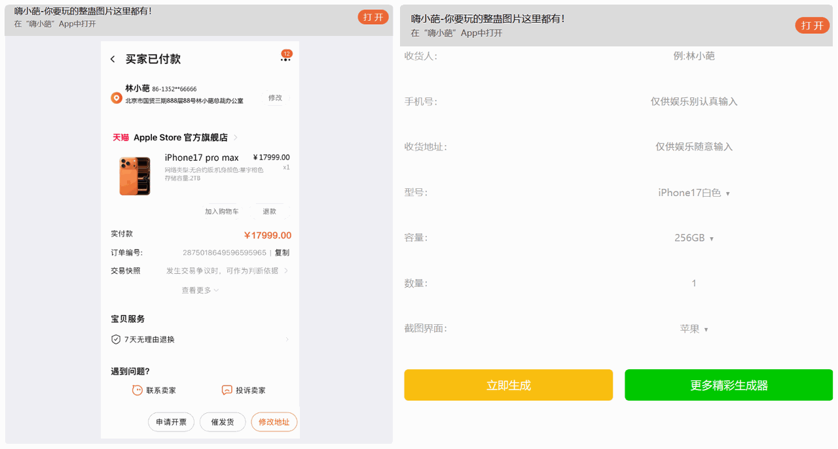Click 催发货 button
The width and height of the screenshot is (838, 449).
(223, 422)
